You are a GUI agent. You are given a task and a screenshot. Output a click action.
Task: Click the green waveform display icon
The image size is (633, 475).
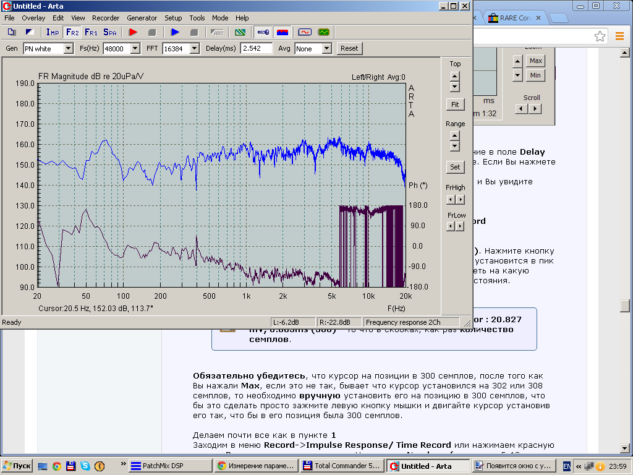pyautogui.click(x=323, y=32)
